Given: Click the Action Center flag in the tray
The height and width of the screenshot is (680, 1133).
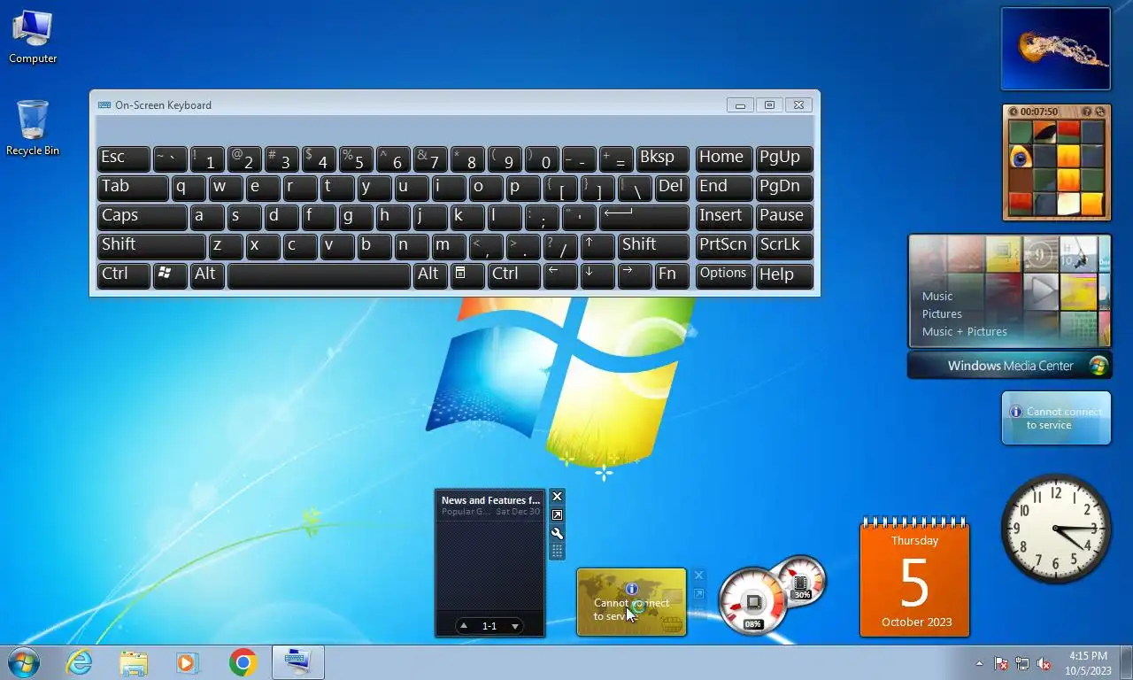Looking at the screenshot, I should tap(1001, 663).
